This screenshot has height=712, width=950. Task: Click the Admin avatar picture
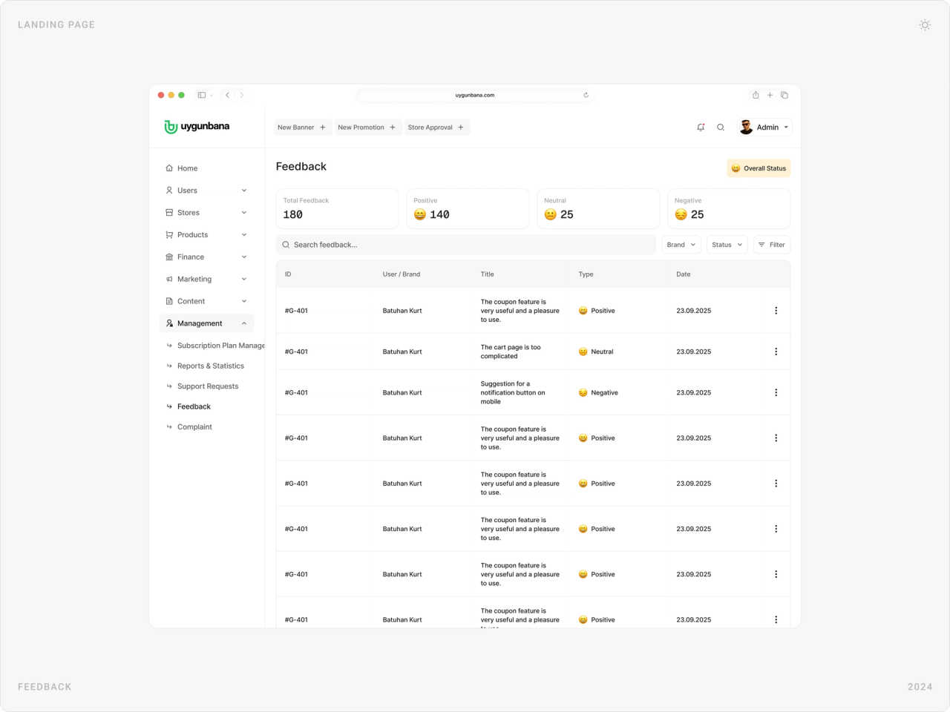tap(747, 128)
